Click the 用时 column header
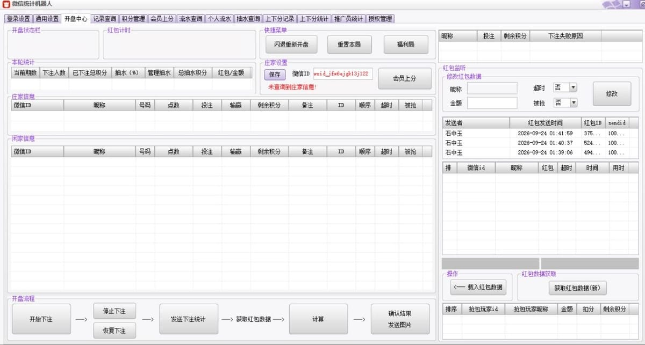The width and height of the screenshot is (645, 345). click(618, 168)
